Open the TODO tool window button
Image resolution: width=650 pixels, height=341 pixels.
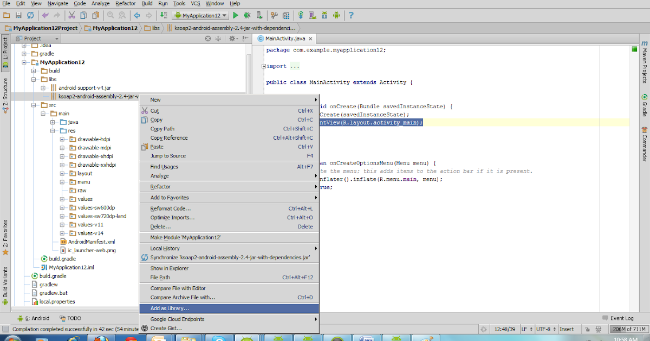point(70,318)
